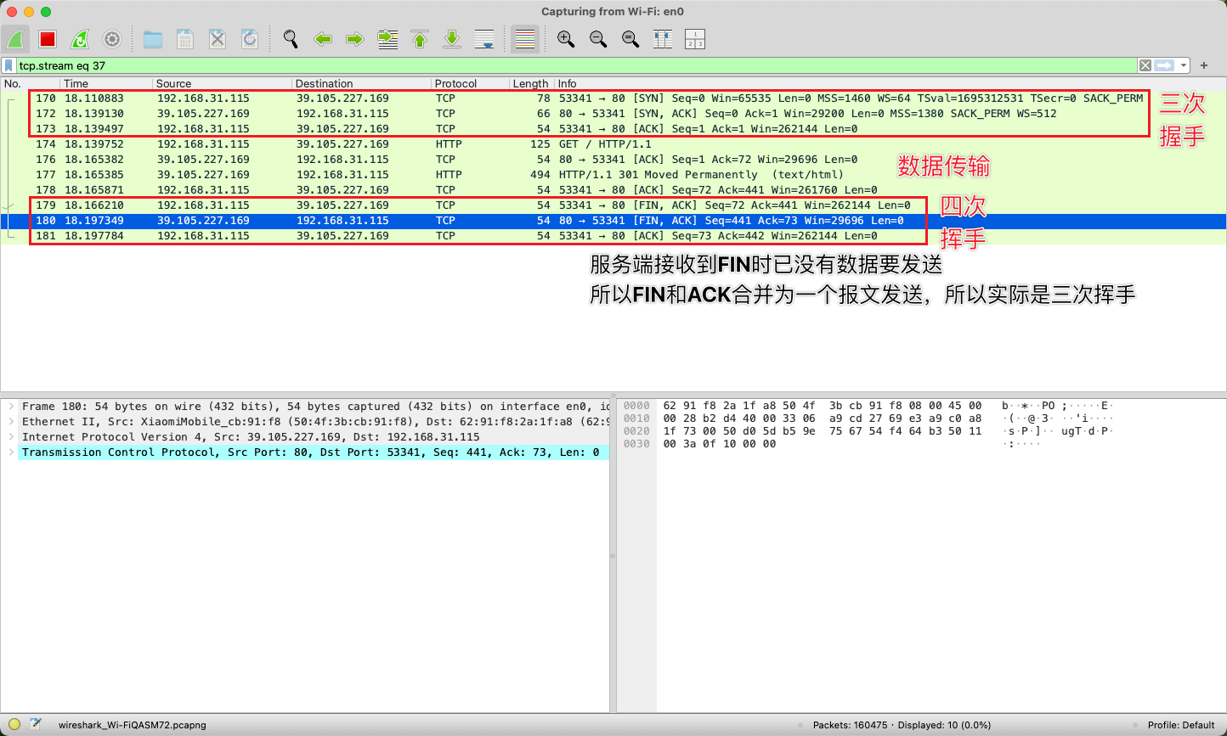
Task: Open capture options gear icon
Action: coord(112,39)
